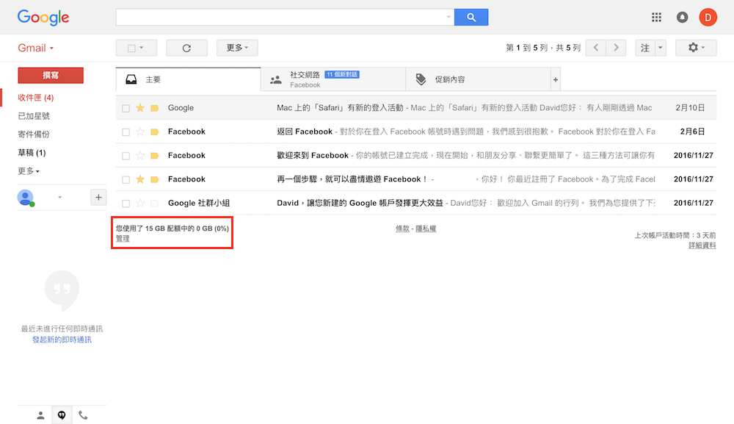
Task: Open the 隱私權 link
Action: coord(426,229)
